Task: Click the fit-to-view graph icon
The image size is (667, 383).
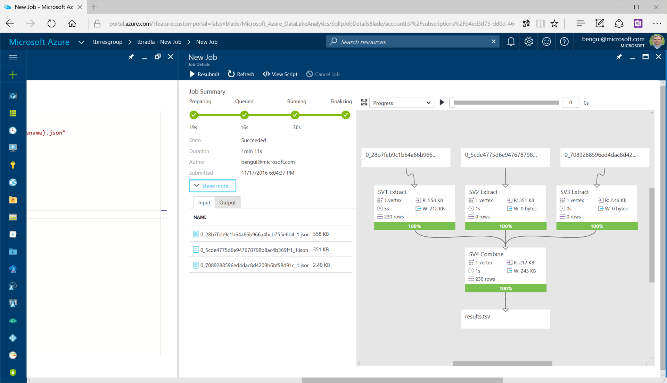Action: point(364,103)
